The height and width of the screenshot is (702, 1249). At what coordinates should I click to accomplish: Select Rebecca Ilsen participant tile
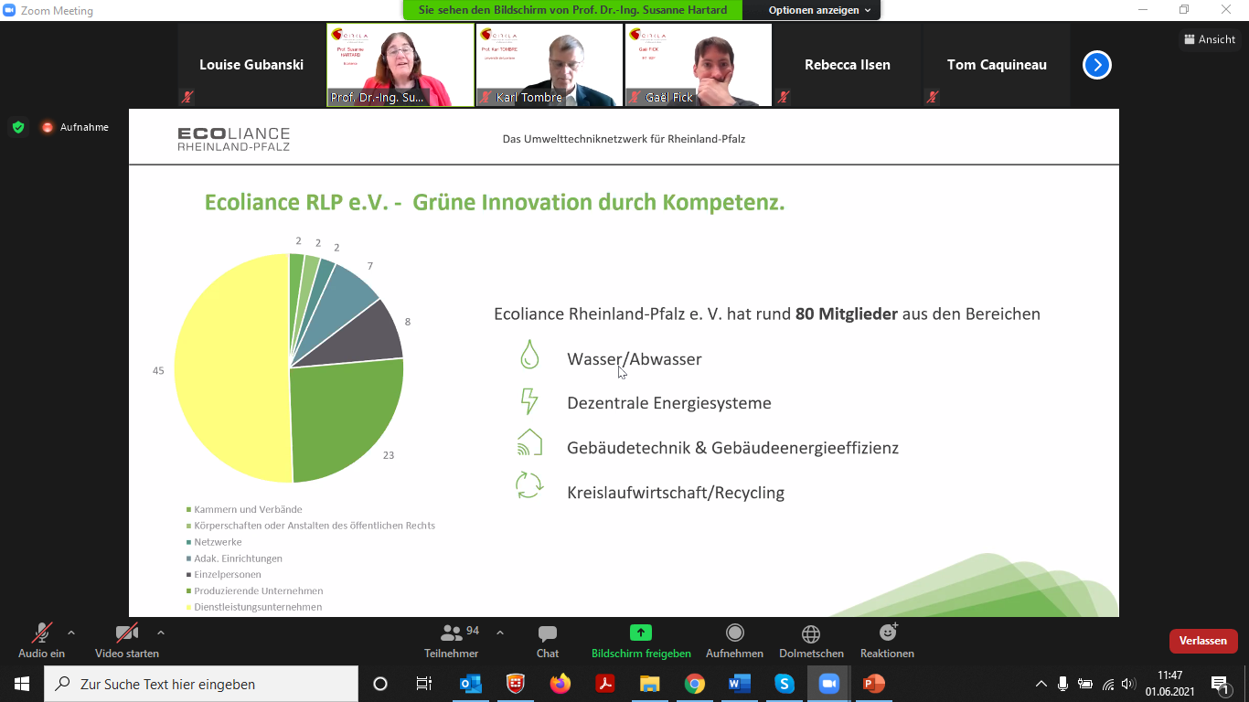[848, 65]
